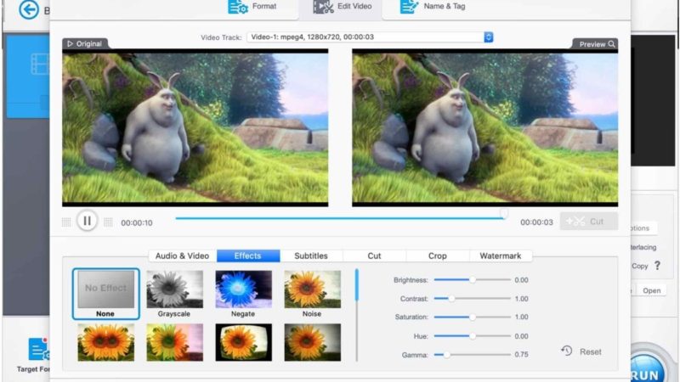Click the film strip icon in sidebar
The image size is (680, 382).
39,64
